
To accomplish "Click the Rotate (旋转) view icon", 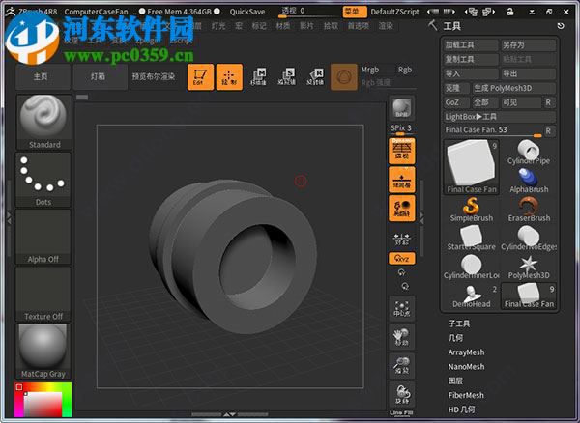I will [402, 394].
